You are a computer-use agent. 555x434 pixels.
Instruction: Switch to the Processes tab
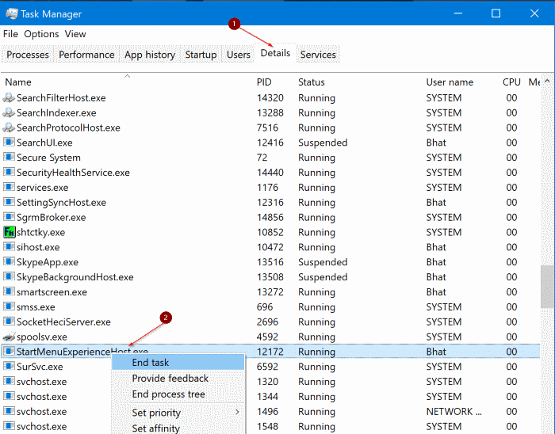[x=28, y=55]
